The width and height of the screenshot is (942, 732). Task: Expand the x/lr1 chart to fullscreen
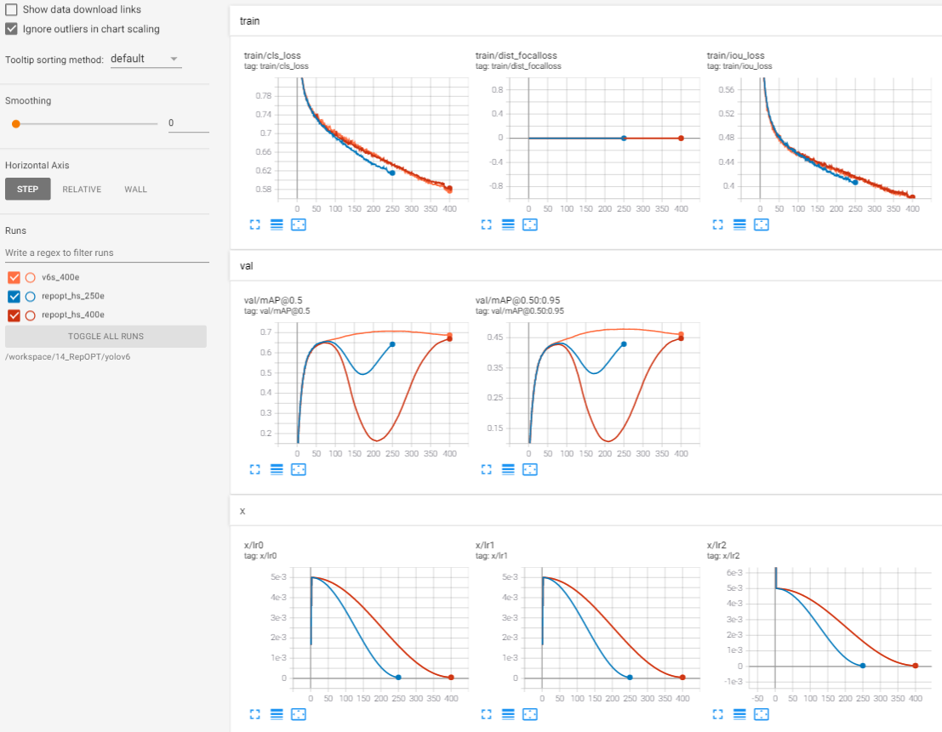486,714
